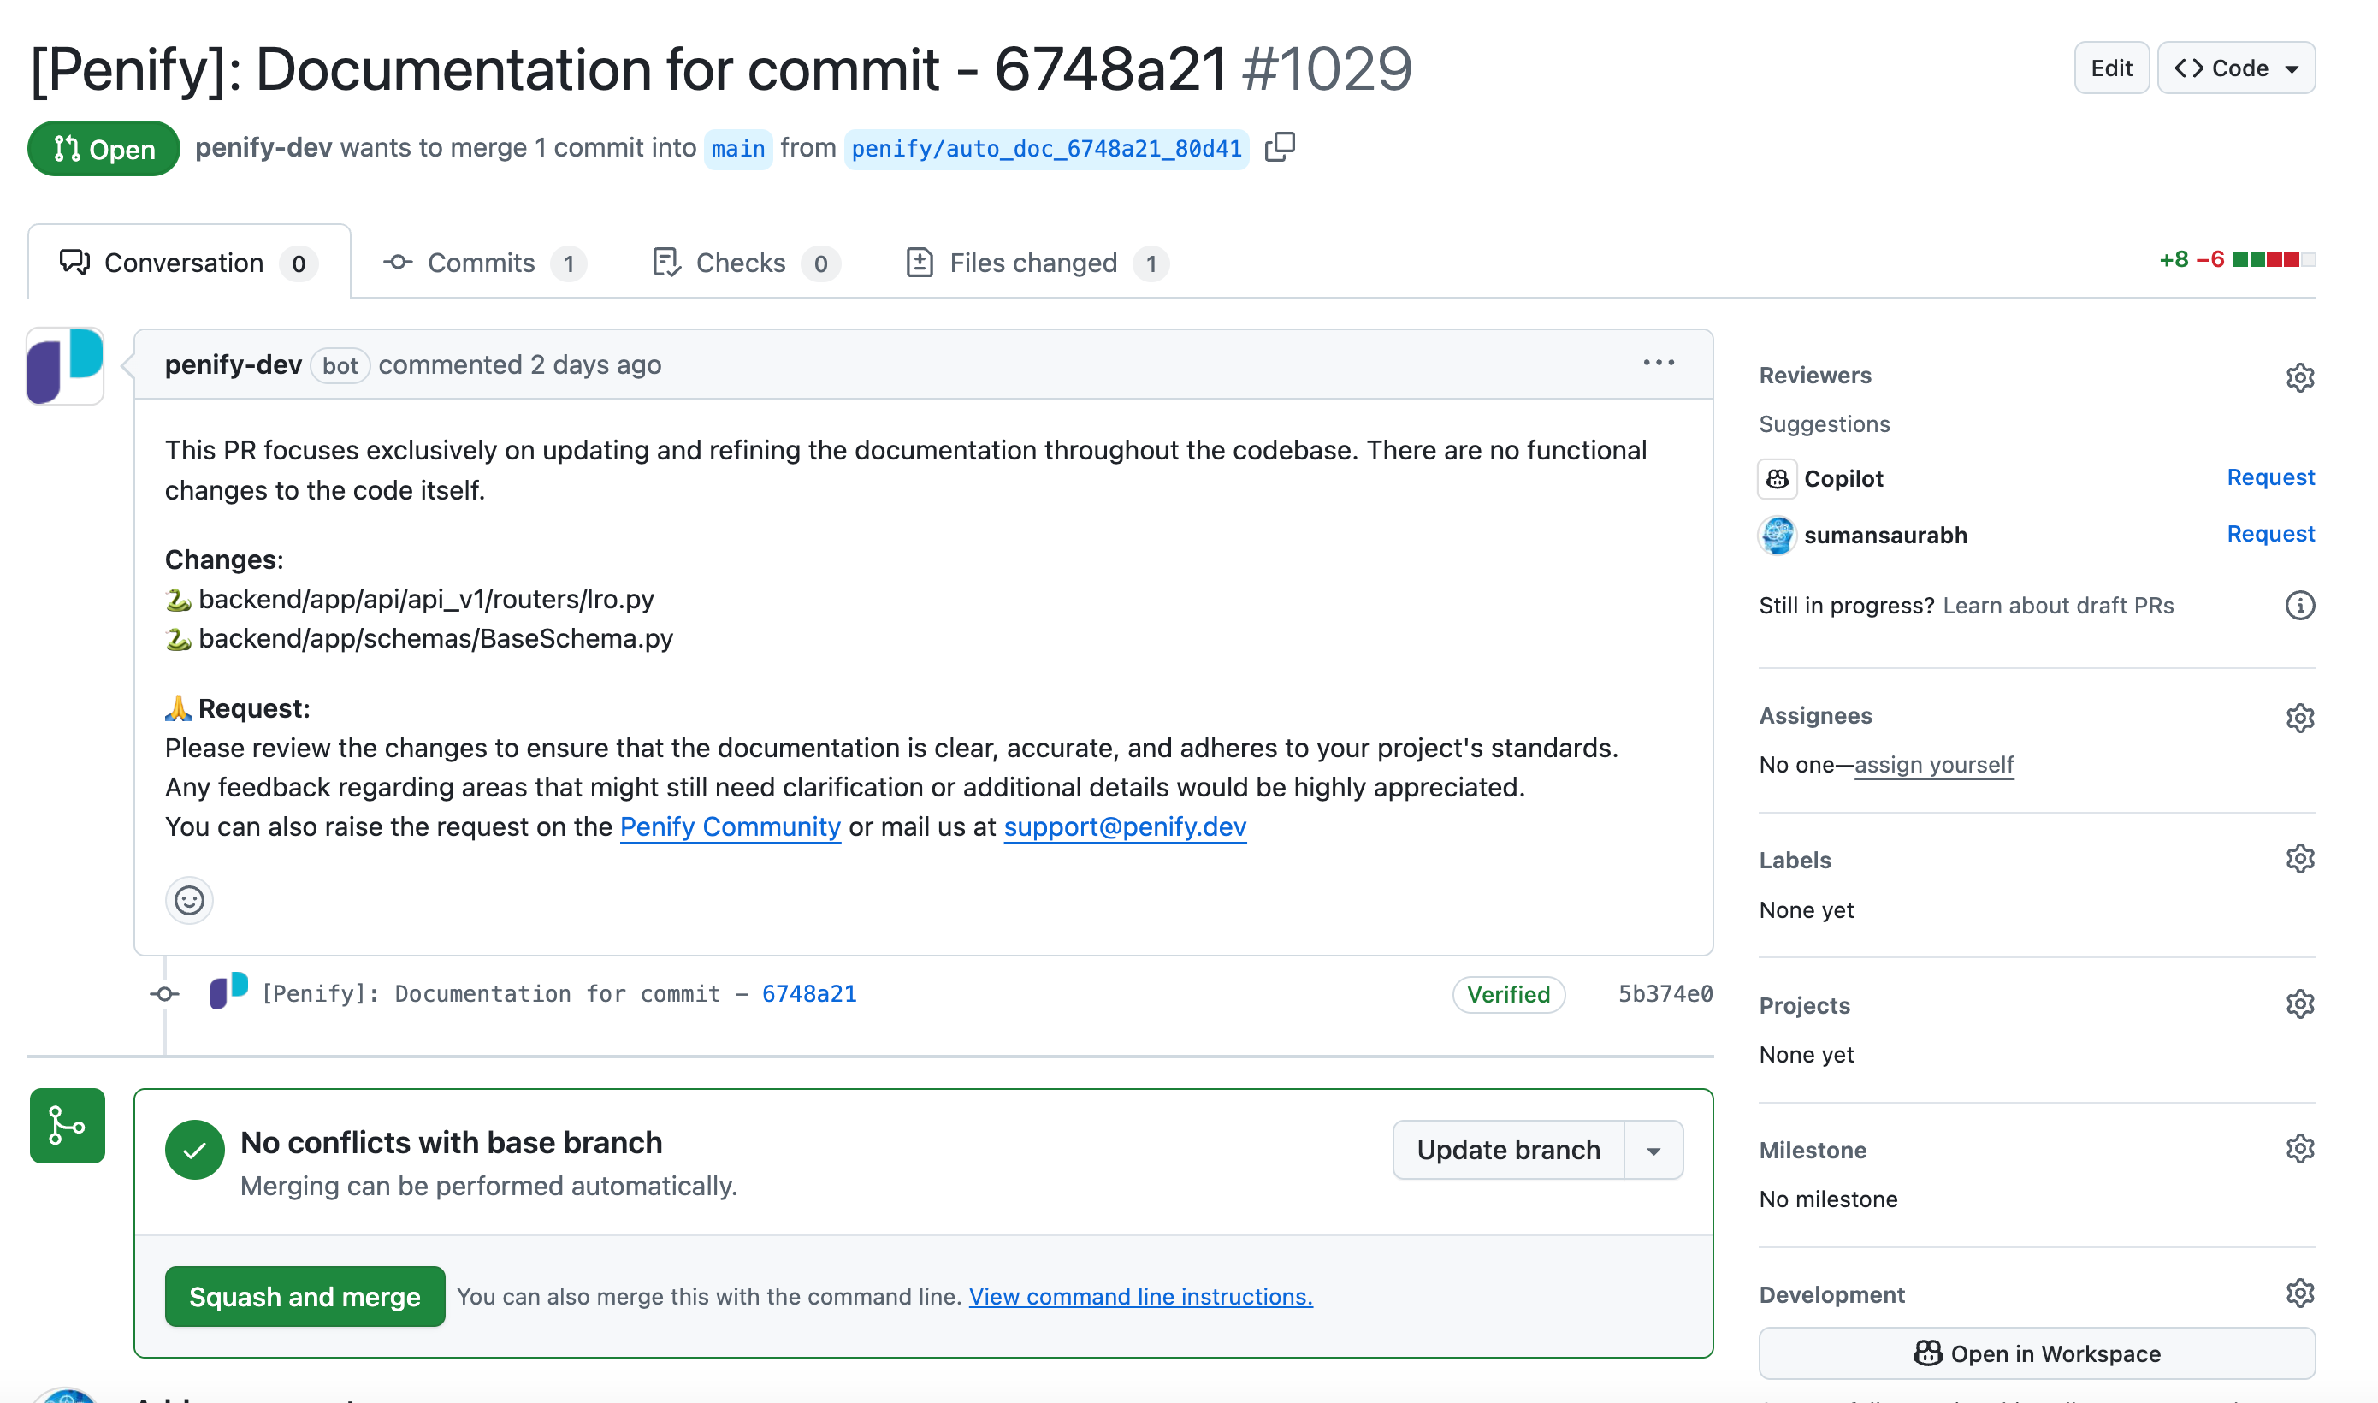Open the Assignees settings gear
2378x1403 pixels.
[2300, 718]
